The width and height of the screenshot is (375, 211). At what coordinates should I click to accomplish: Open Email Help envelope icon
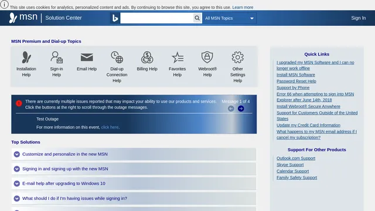point(87,57)
